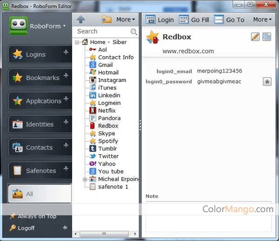Image resolution: width=279 pixels, height=241 pixels.
Task: Click the Twitter bird icon
Action: click(93, 156)
